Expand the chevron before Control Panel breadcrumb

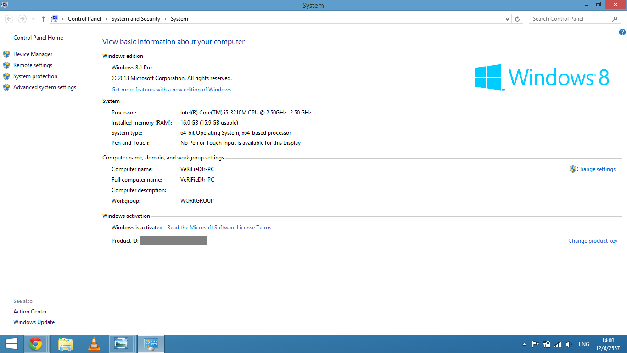tap(63, 19)
